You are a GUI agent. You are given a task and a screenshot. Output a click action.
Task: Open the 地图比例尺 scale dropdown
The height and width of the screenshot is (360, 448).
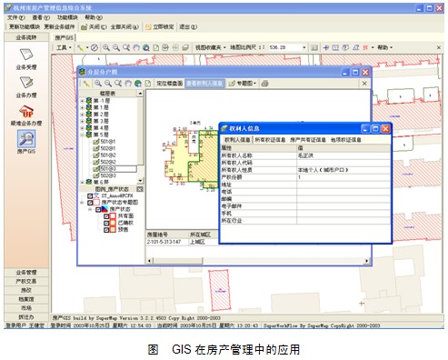click(x=304, y=47)
